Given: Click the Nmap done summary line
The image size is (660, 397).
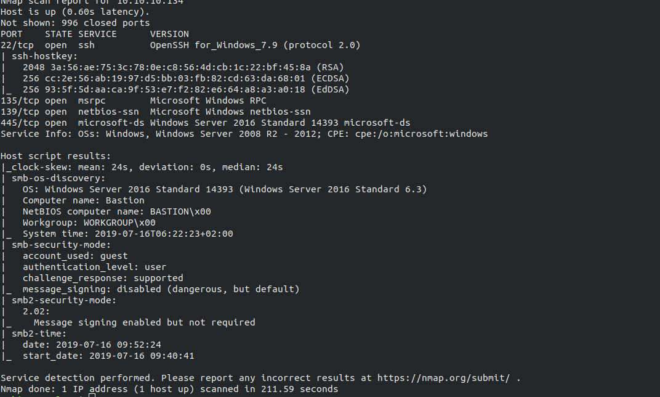Looking at the screenshot, I should coord(169,389).
